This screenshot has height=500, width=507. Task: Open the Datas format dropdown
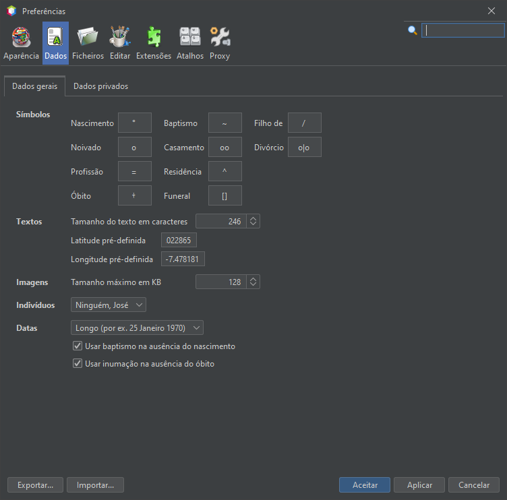pyautogui.click(x=137, y=328)
